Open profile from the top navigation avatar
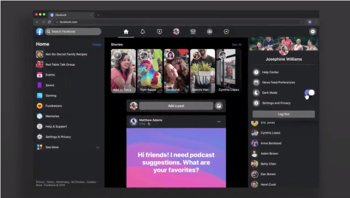The height and width of the screenshot is (198, 350). click(176, 32)
